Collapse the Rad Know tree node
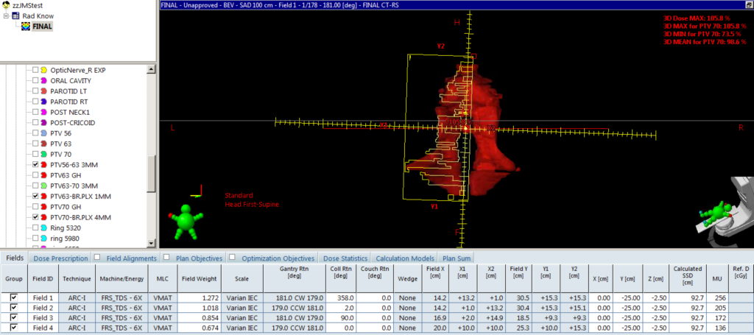Screen dimensions: 754x335 point(6,15)
